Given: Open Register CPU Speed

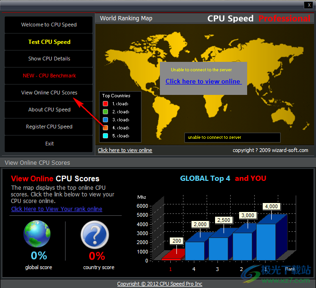Looking at the screenshot, I should click(x=49, y=127).
